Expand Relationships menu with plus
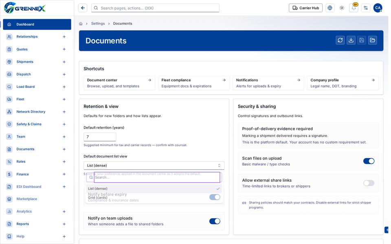Screen dimensions: 391x244 tap(64, 37)
